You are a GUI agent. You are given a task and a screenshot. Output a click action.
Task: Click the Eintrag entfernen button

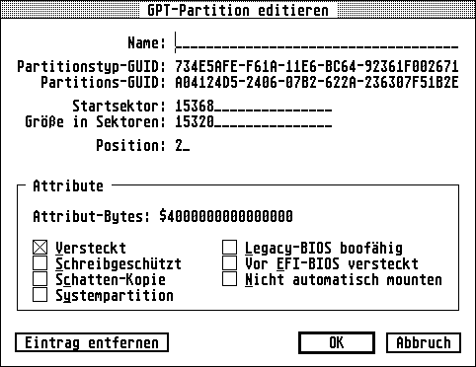click(x=92, y=342)
